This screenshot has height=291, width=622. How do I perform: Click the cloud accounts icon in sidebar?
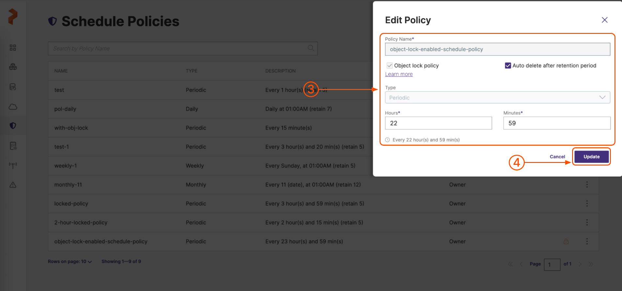13,107
